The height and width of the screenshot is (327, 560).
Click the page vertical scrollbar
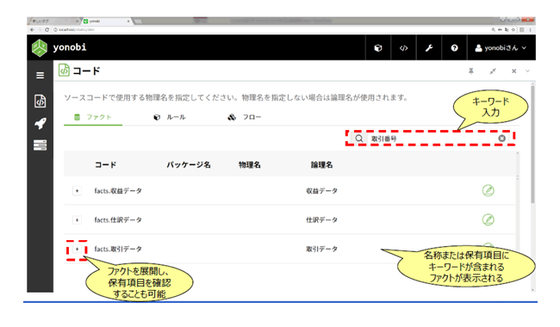point(532,145)
